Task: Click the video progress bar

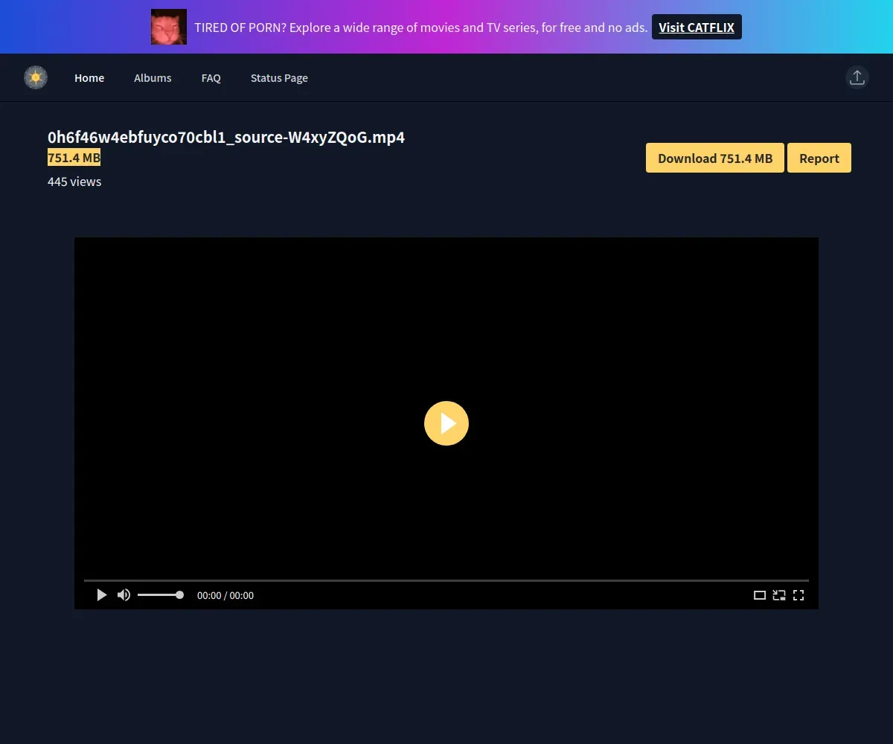Action: click(446, 580)
